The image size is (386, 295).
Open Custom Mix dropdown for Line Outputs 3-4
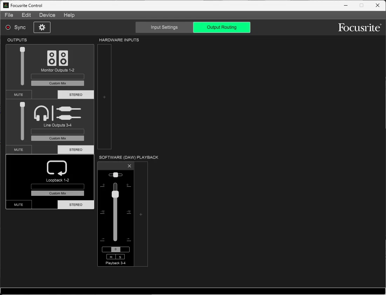[x=57, y=138]
